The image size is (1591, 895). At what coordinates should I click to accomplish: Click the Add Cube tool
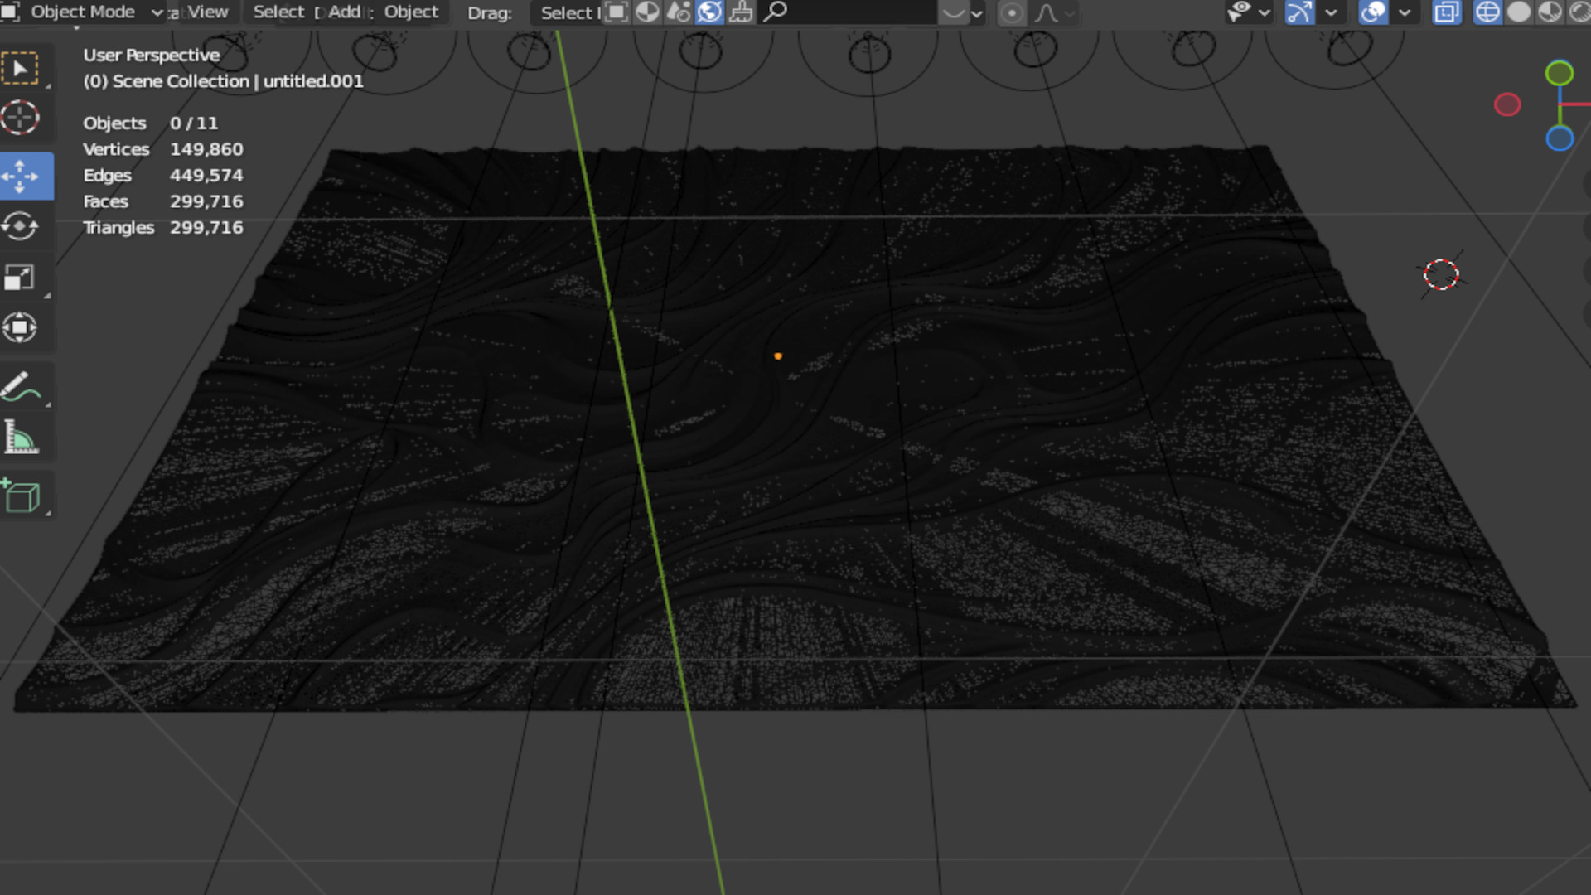pos(21,496)
